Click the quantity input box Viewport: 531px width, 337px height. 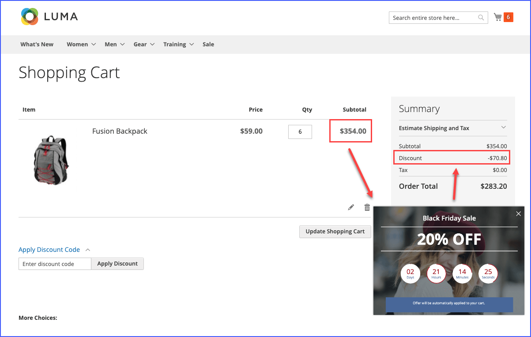(300, 132)
